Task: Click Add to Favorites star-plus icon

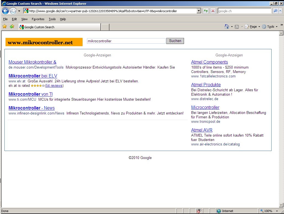Action: pos(12,27)
